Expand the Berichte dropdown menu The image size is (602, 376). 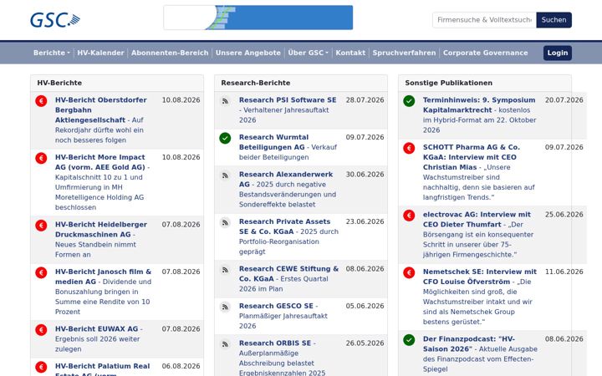(52, 53)
